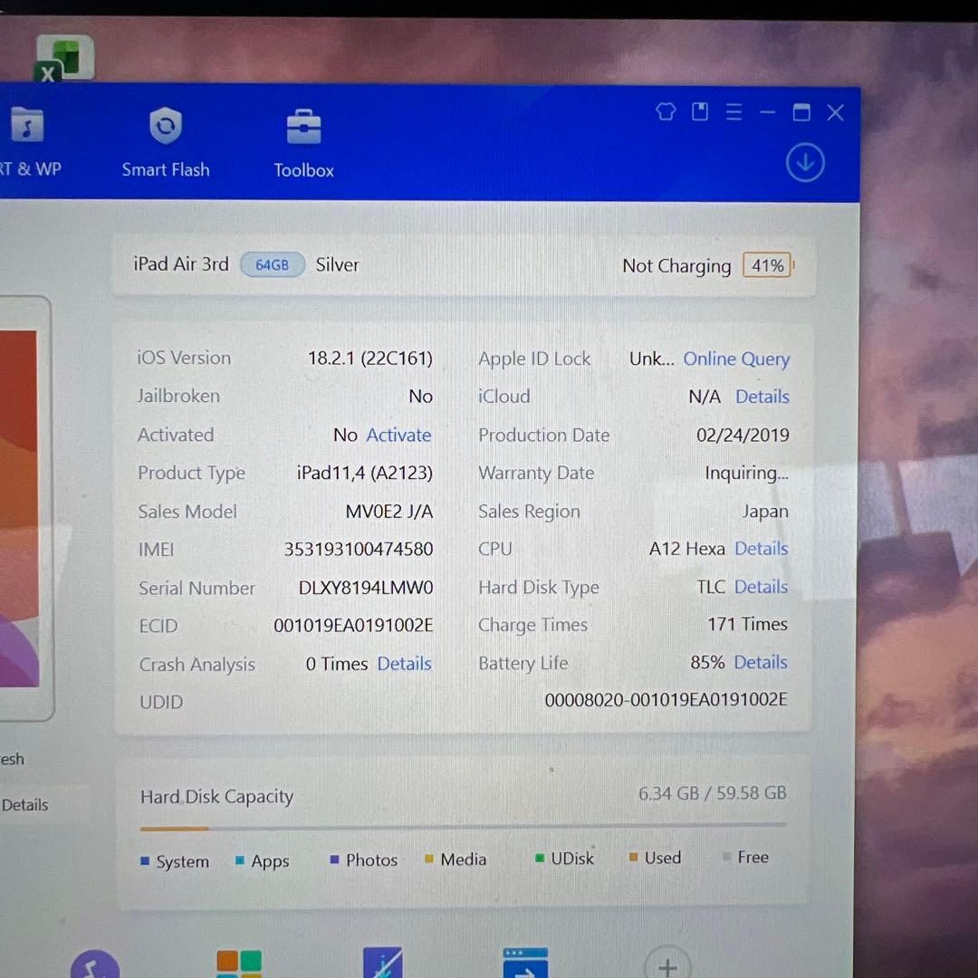View CPU Details link
Screen dimensions: 978x978
pyautogui.click(x=761, y=549)
